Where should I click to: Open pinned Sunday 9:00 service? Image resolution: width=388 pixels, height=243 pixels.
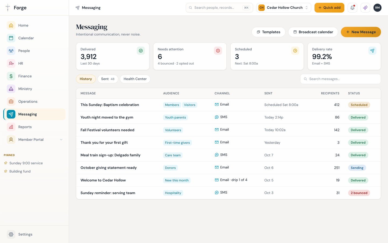click(x=26, y=163)
